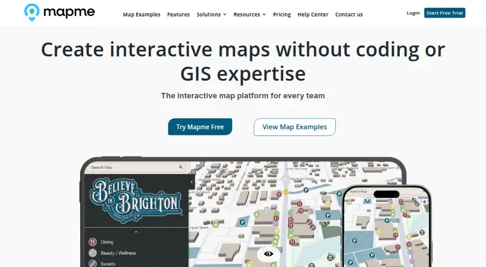This screenshot has height=267, width=486.
Task: Open the Map Examples menu item
Action: [x=142, y=15]
